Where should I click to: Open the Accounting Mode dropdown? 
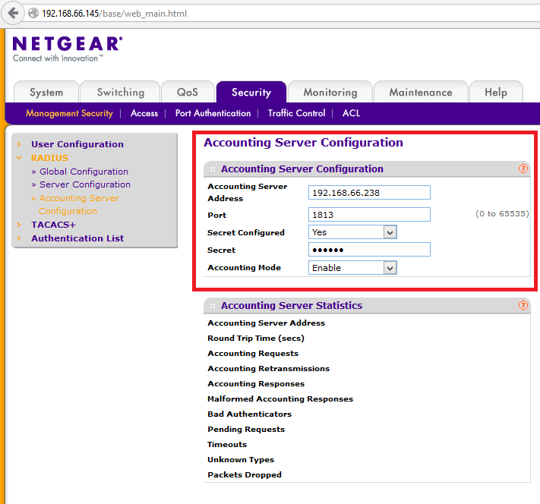click(x=352, y=267)
